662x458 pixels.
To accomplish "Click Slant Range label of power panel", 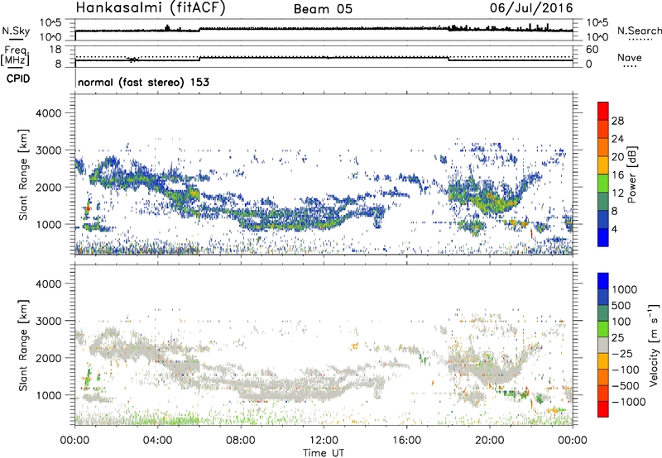I will coord(23,174).
